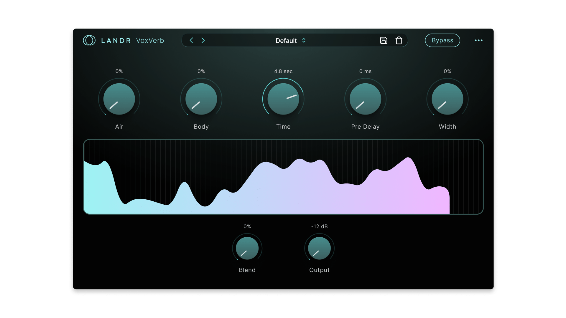Click the Body knob

click(x=201, y=99)
